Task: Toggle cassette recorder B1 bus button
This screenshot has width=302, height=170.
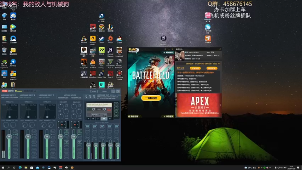Action: click(x=116, y=113)
